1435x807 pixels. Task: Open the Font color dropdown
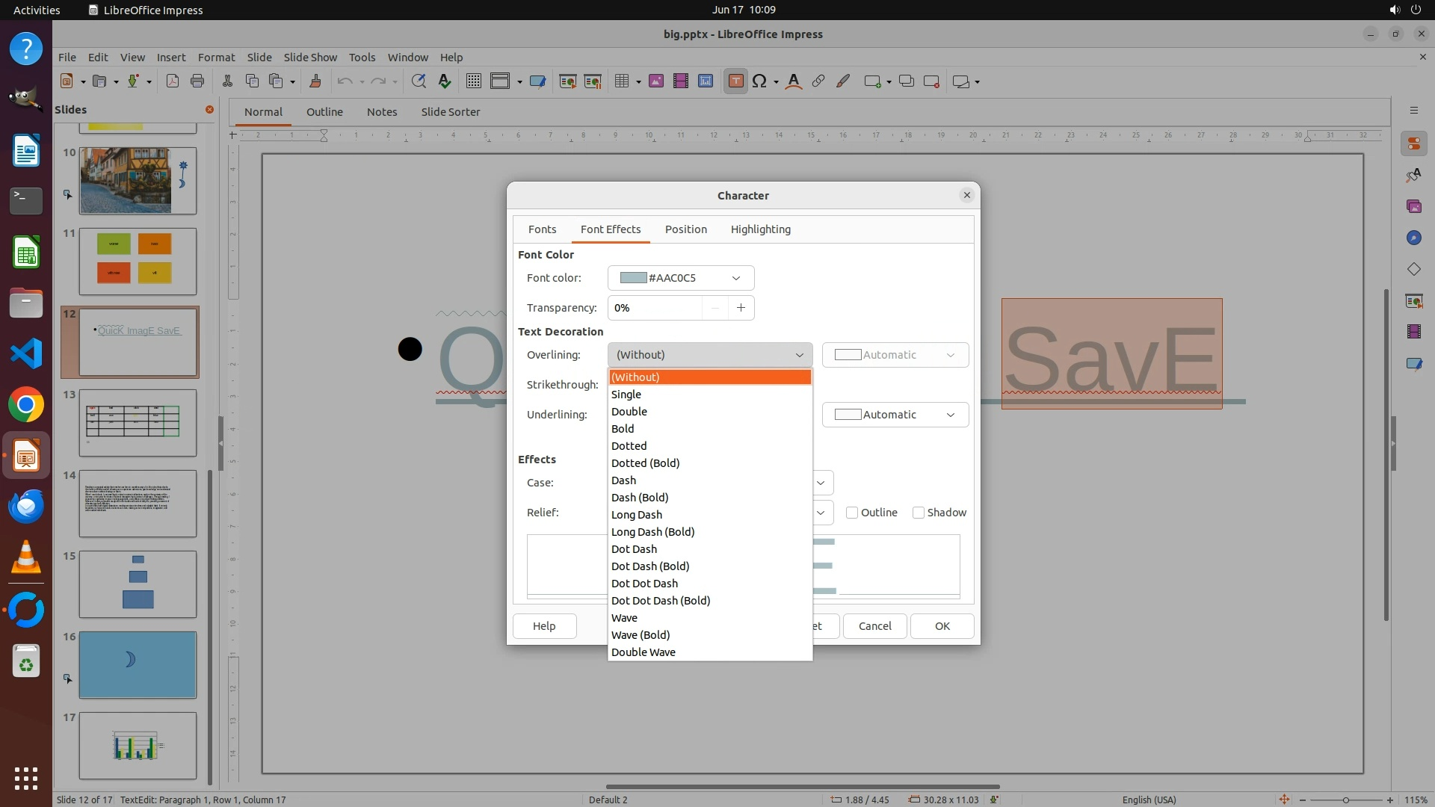pos(680,278)
